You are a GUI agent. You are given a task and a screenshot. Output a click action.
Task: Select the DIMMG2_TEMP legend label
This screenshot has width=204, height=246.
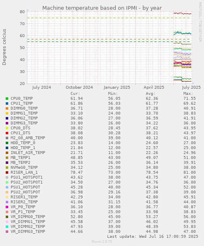(x=24, y=118)
